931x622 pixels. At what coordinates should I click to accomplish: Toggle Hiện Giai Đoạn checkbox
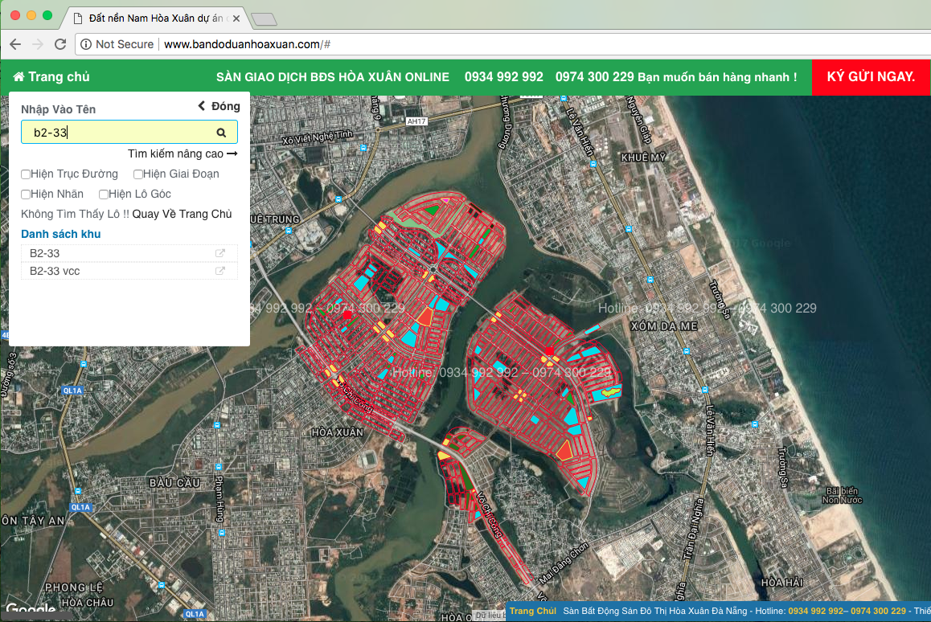pyautogui.click(x=138, y=174)
